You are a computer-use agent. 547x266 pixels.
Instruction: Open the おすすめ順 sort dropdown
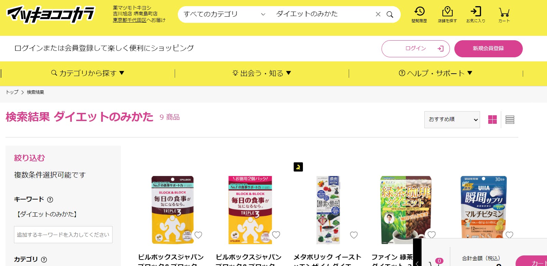coord(452,120)
